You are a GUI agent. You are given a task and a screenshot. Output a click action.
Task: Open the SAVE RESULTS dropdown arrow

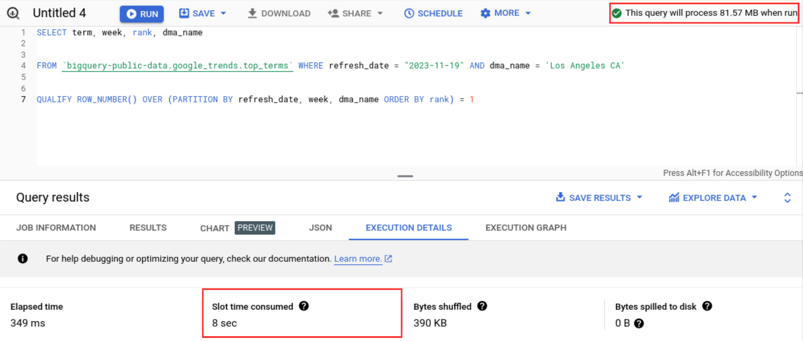click(x=639, y=198)
